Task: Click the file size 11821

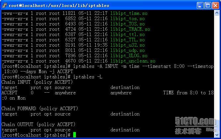Action: 69,13
